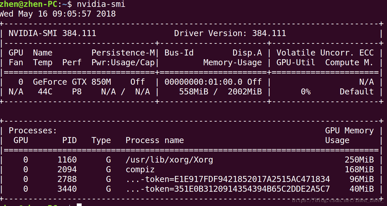Click the 'GPU-Util' column header
This screenshot has height=206, width=387.
pyautogui.click(x=296, y=62)
